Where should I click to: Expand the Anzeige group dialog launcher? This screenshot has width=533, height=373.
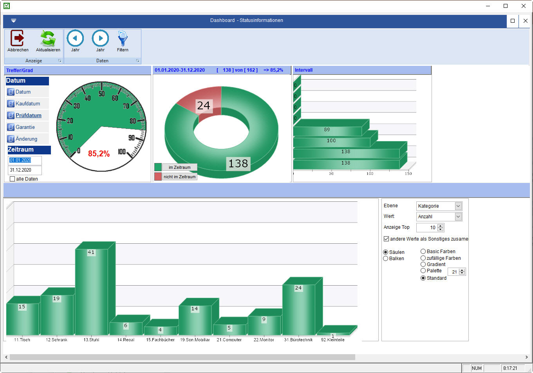pos(60,61)
